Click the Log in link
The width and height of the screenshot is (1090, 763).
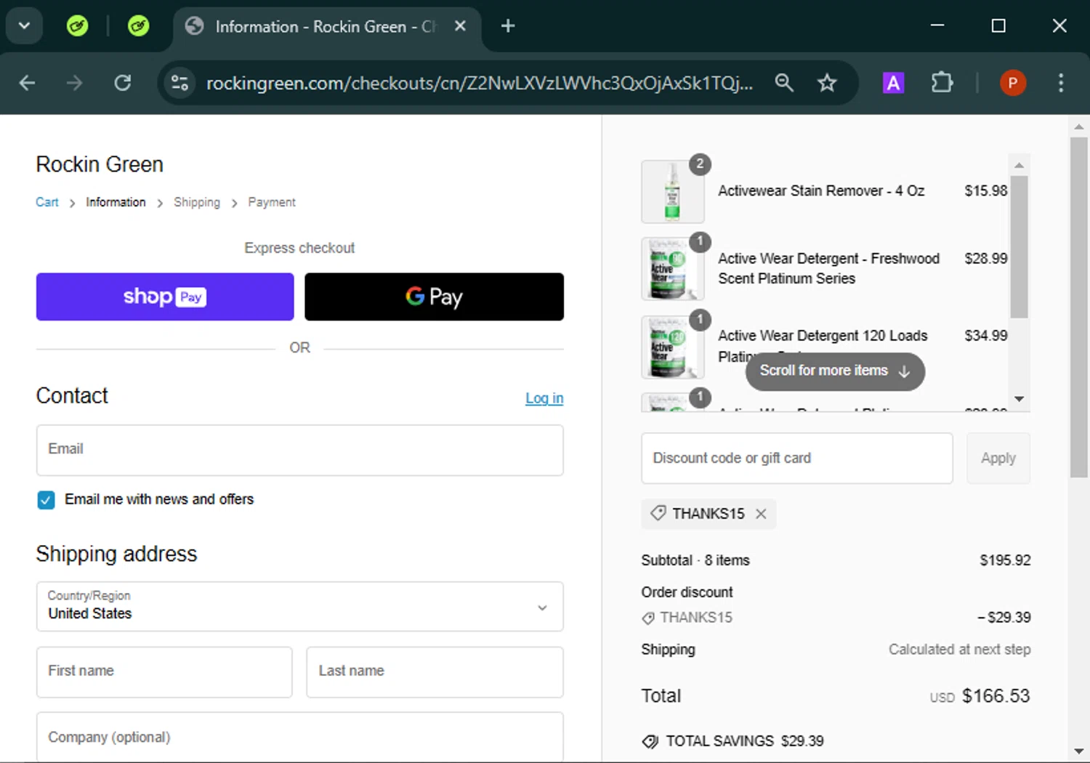[544, 398]
